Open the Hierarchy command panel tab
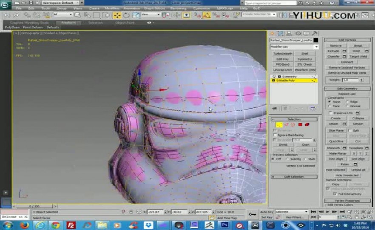The image size is (375, 230). (x=289, y=33)
